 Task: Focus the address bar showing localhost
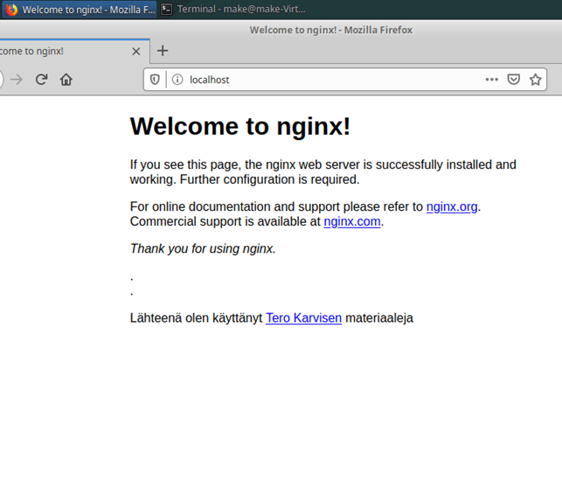pos(332,80)
